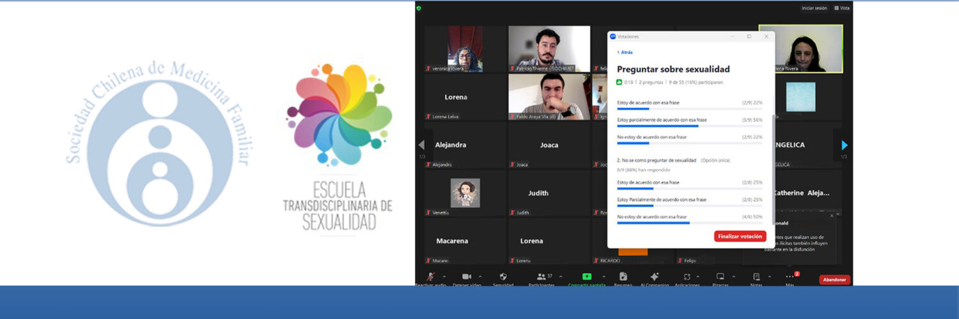959x319 pixels.
Task: Select Pablo Araya's video tile
Action: tap(549, 97)
